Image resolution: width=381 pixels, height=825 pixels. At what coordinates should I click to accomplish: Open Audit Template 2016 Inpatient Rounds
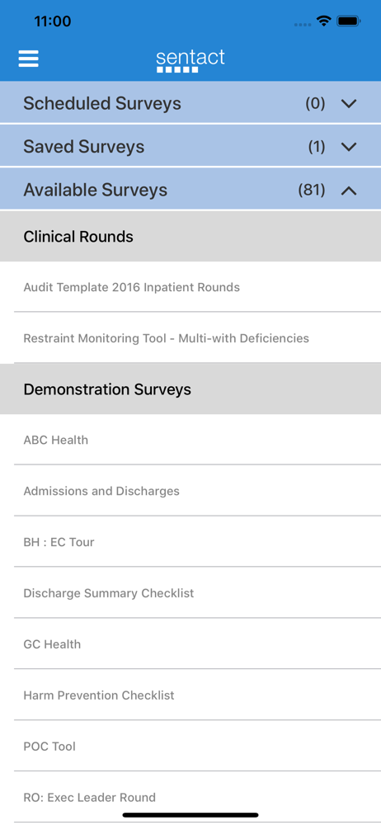190,287
